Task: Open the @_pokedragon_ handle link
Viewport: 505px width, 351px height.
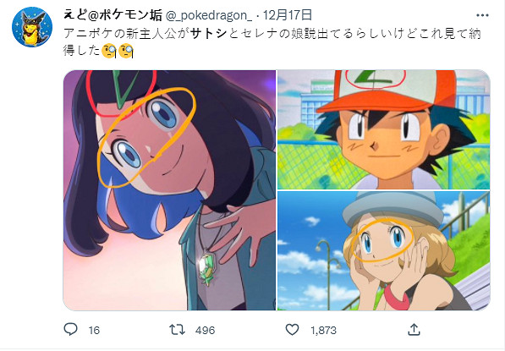Action: 208,15
